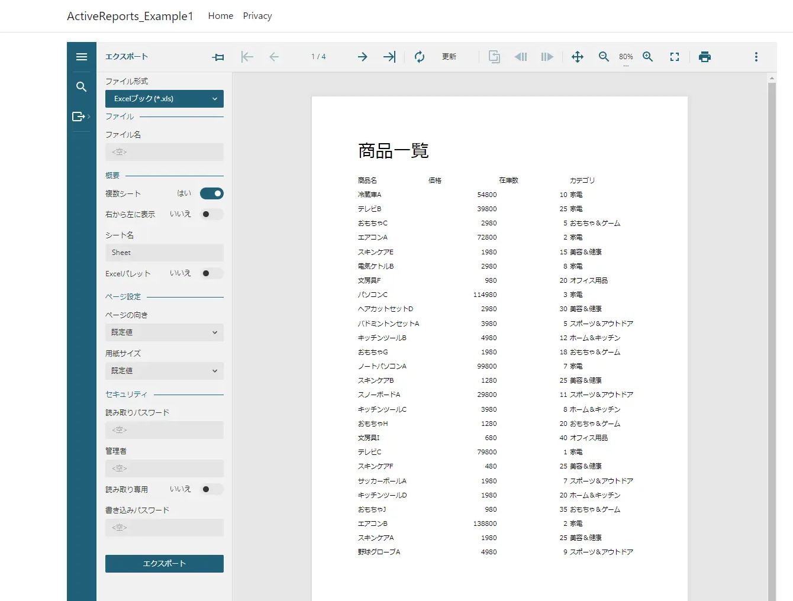Click the ActiveReports_Example1 brand link
This screenshot has height=601, width=793.
coord(130,16)
